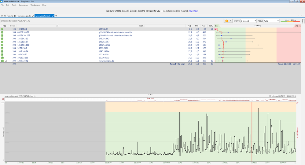Sort by the IP column header
The width and height of the screenshot is (305, 165).
(57, 26)
